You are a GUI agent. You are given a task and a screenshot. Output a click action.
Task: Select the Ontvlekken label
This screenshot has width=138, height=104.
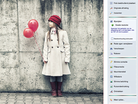click(x=118, y=91)
